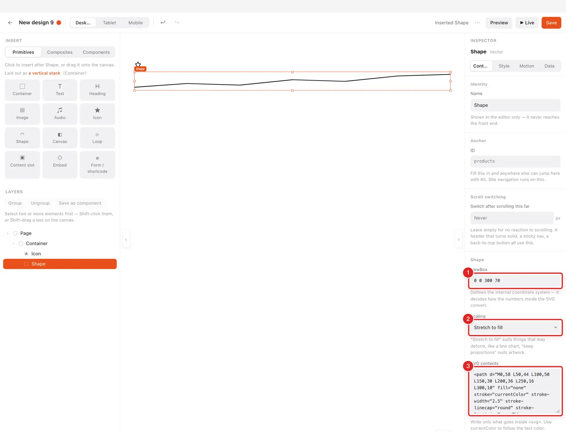Insert a Heading primitive

tap(97, 90)
